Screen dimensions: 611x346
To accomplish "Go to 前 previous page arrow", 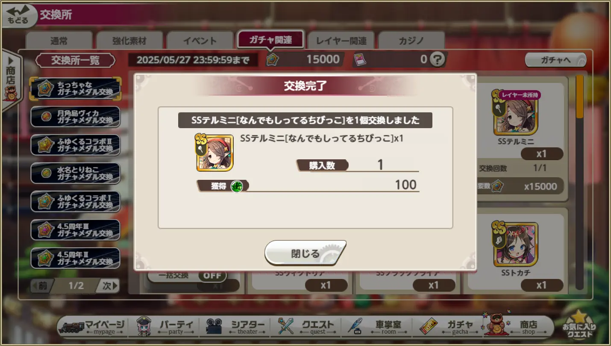I will coord(42,286).
